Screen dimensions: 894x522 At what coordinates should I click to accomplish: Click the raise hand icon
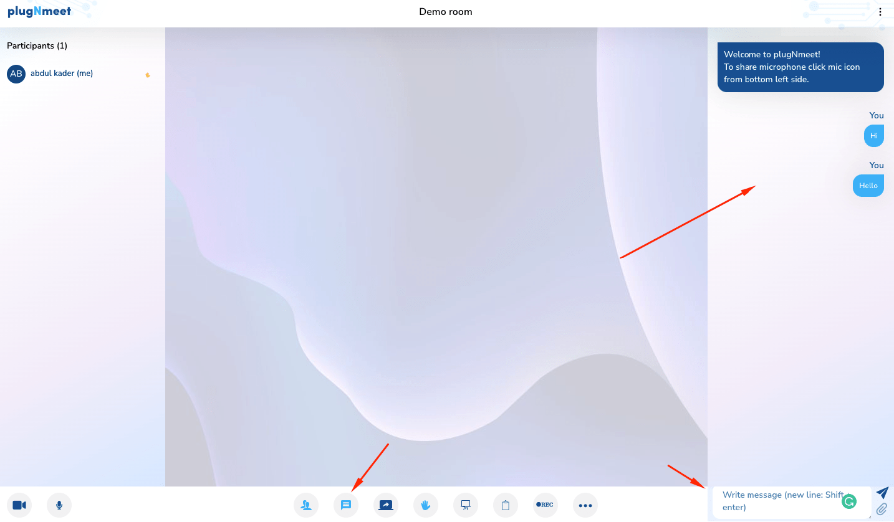click(426, 505)
